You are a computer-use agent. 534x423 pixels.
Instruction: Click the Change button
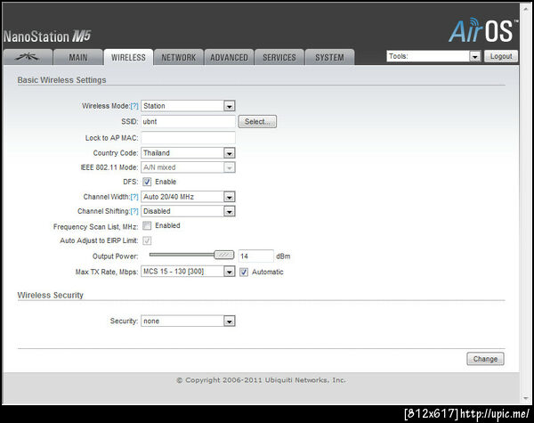point(485,359)
